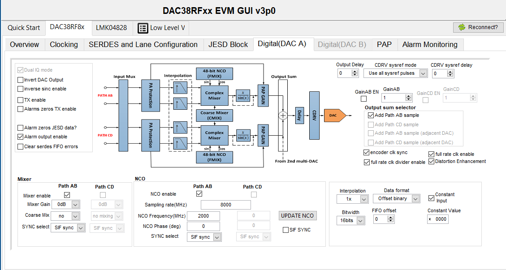The height and width of the screenshot is (270, 506).
Task: Open the JESD Block tab
Action: coord(228,44)
